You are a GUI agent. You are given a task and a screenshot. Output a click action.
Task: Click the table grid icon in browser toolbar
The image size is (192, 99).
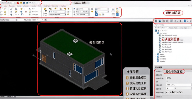[156, 21]
